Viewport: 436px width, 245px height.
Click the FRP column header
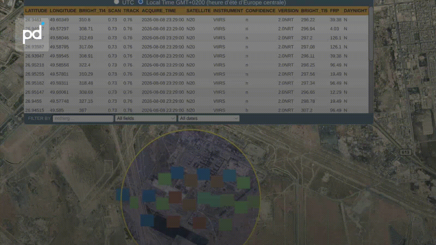click(x=335, y=11)
